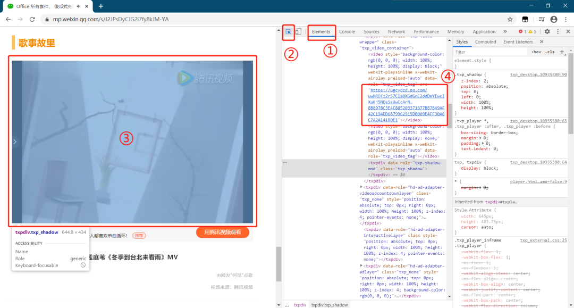This screenshot has width=574, height=308.
Task: Open the extension icon next to star
Action: [525, 19]
